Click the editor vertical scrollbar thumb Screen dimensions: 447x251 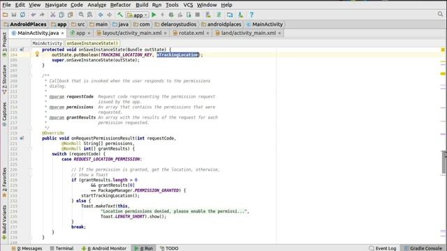click(444, 162)
